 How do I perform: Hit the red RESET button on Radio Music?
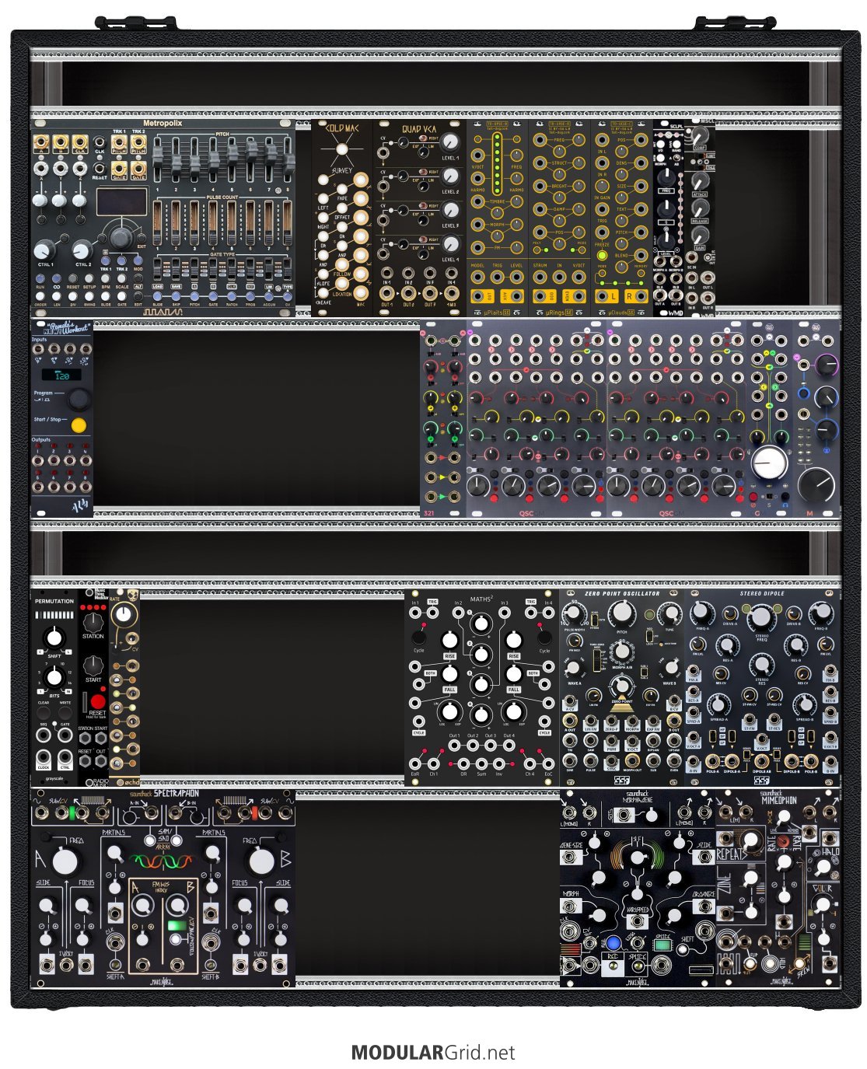click(x=97, y=703)
